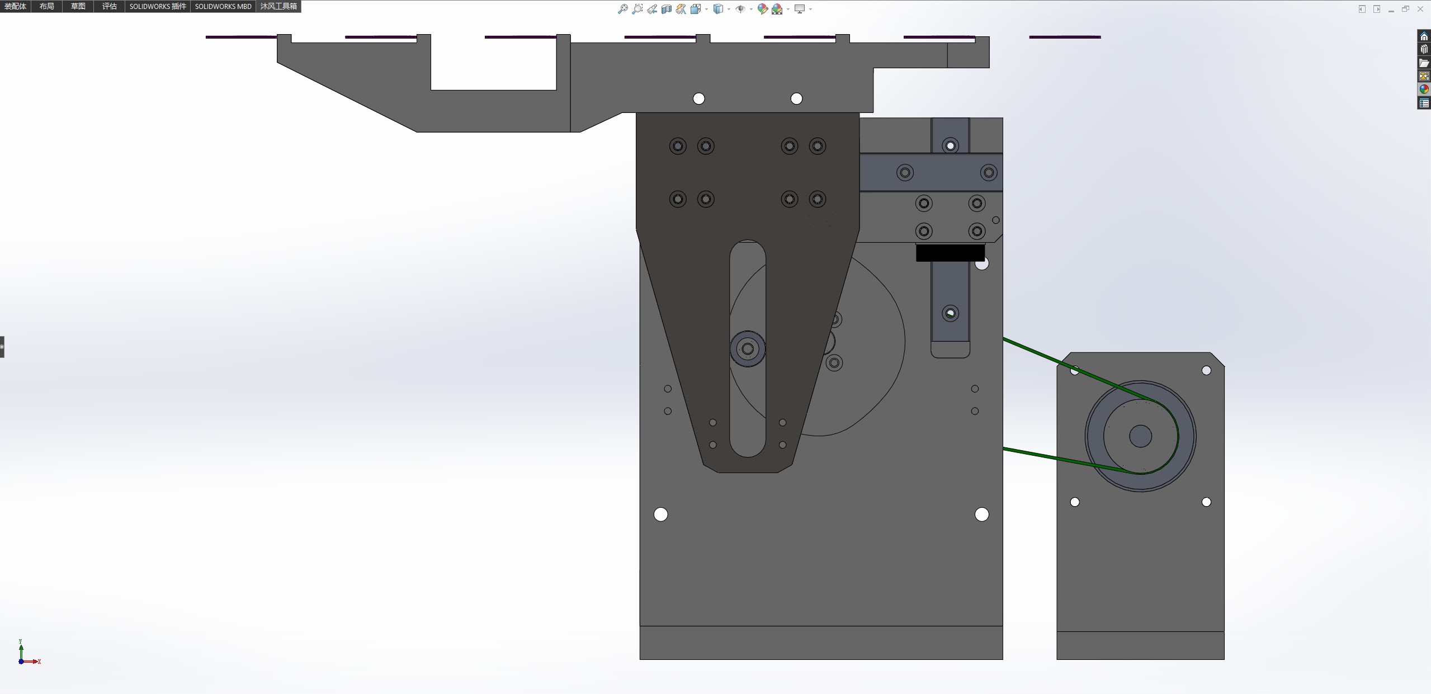Image resolution: width=1431 pixels, height=694 pixels.
Task: Activate Zoom to Area tool
Action: pyautogui.click(x=637, y=9)
